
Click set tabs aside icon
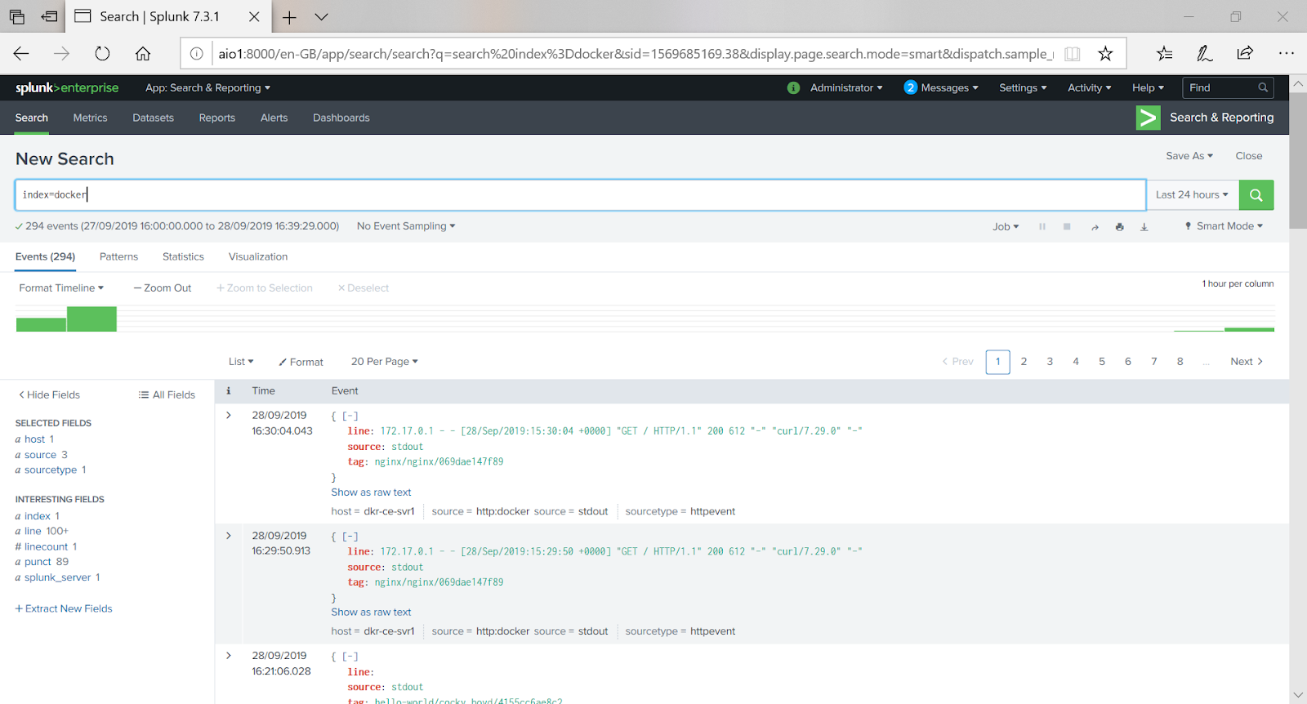tap(50, 17)
